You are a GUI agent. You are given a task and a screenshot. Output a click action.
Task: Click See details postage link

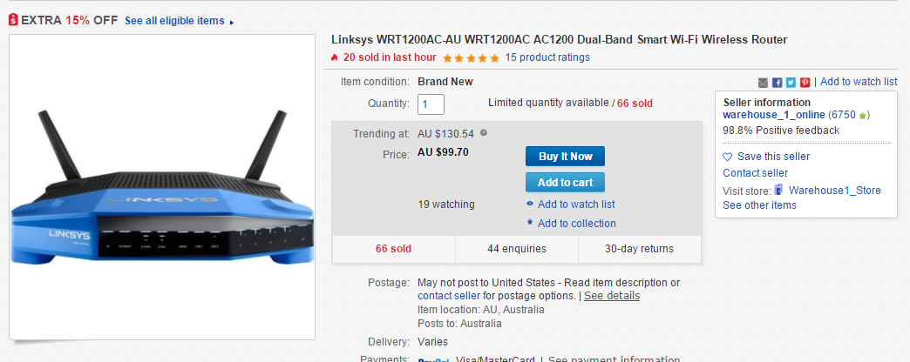coord(612,296)
